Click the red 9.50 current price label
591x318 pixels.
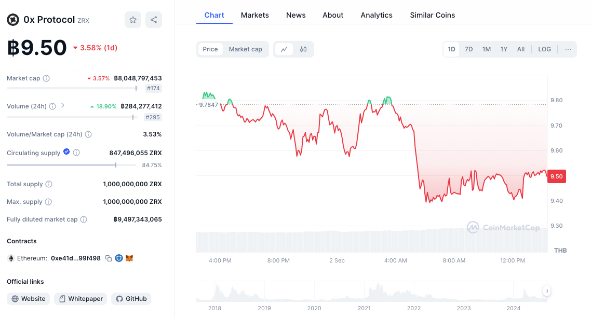point(556,176)
